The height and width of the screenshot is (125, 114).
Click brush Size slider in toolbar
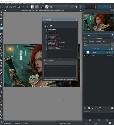tap(89, 7)
